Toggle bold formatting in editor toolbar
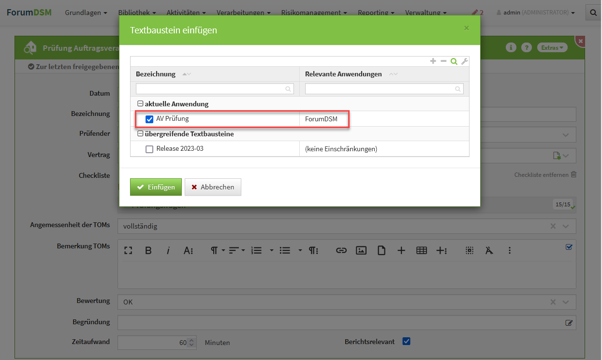This screenshot has height=360, width=602. click(x=148, y=250)
